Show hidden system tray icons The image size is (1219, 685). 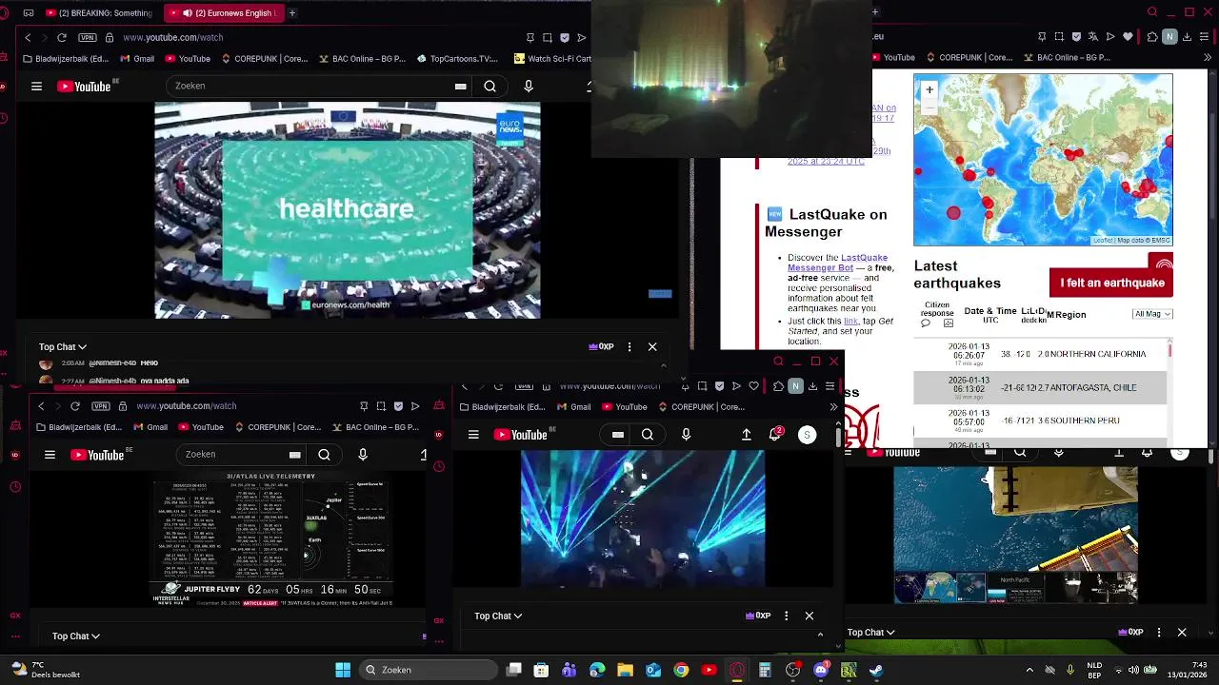pyautogui.click(x=1029, y=670)
